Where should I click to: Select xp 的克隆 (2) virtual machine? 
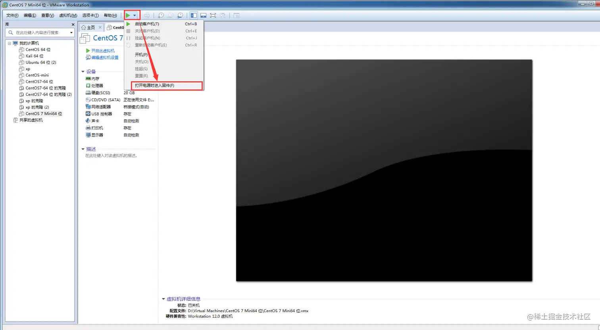(x=37, y=107)
